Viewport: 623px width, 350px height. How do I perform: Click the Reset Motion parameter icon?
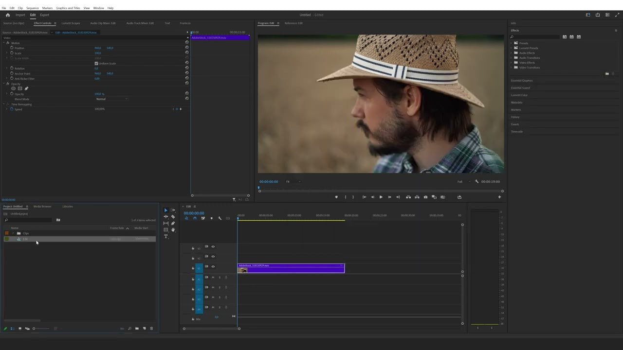pyautogui.click(x=187, y=43)
